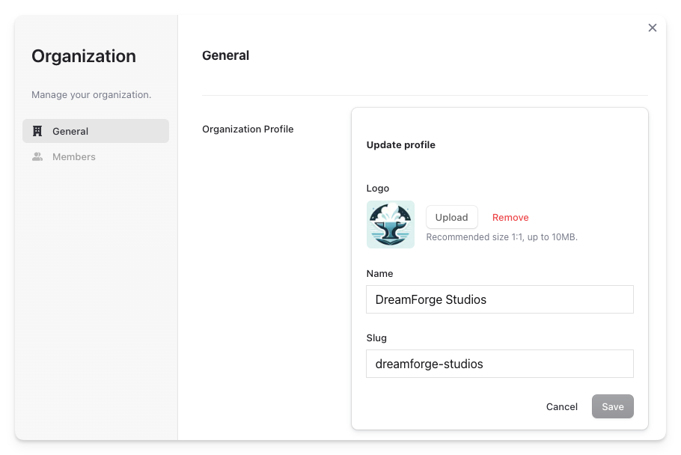Hit the Save button
Screen dimensions: 681x455
click(612, 407)
